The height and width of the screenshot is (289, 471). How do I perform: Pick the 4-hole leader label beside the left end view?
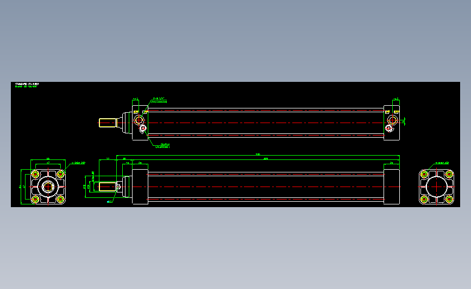point(78,163)
